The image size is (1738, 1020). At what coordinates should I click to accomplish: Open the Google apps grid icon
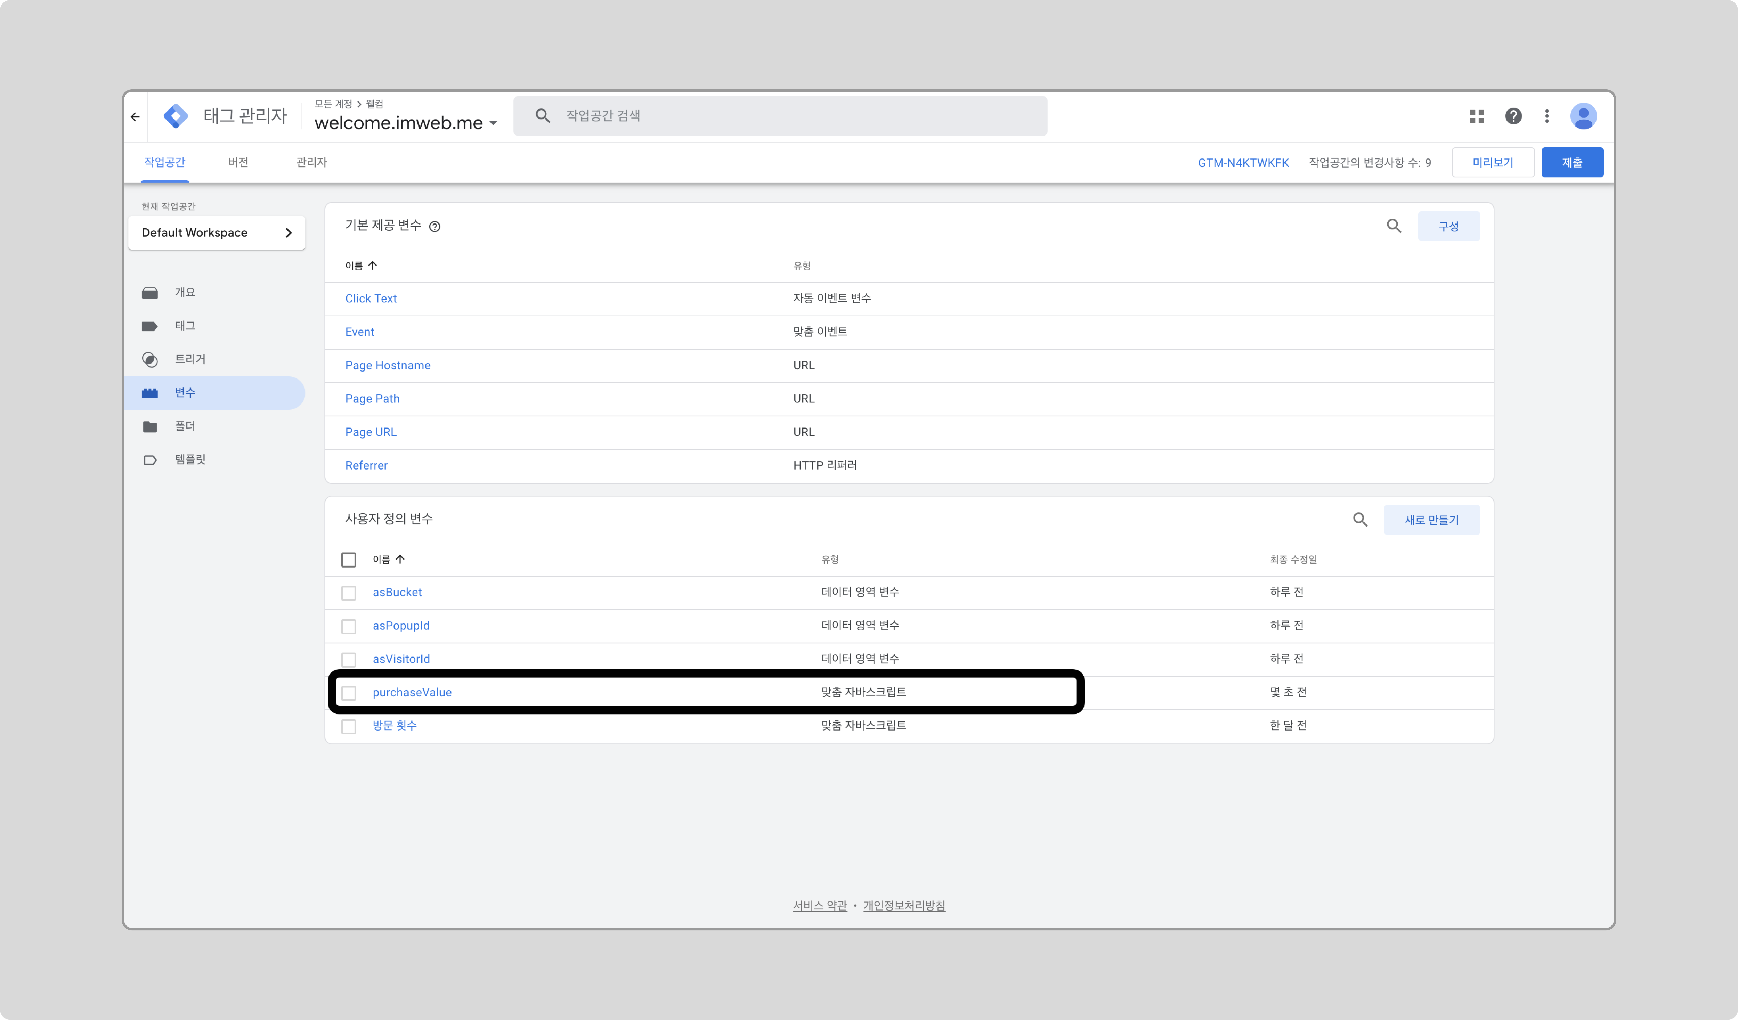pos(1477,116)
